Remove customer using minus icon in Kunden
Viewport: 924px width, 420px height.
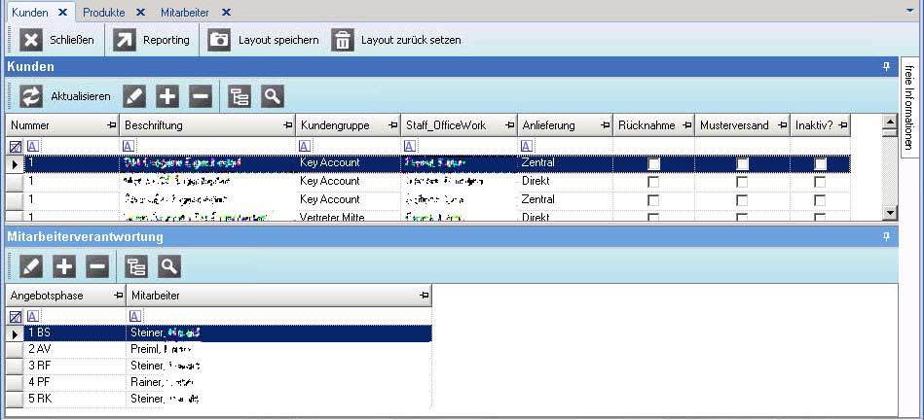[200, 96]
